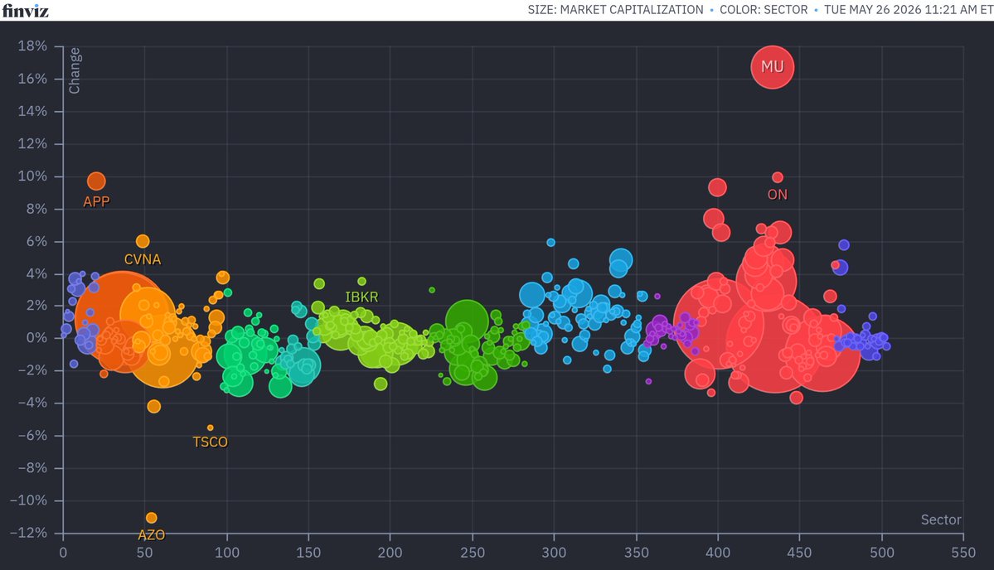
Task: Click the 'SIZE: MARKET CAPITALIZATION' header text
Action: [x=615, y=9]
